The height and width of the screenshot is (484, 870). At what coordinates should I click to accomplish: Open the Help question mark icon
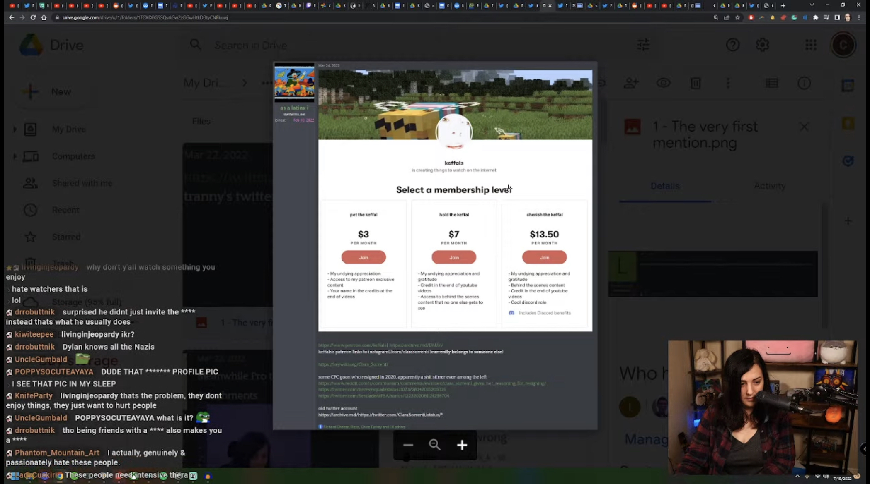[733, 45]
